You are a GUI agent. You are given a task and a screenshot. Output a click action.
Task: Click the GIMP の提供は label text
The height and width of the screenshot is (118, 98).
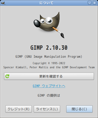tap(49, 96)
